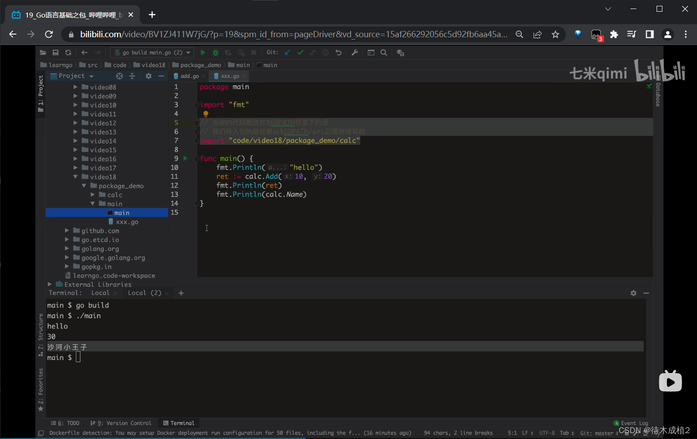Screen dimensions: 697x439
Task: Select the xxx.go editor tab
Action: tap(230, 76)
